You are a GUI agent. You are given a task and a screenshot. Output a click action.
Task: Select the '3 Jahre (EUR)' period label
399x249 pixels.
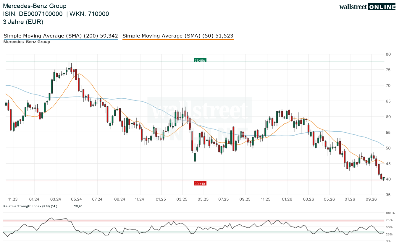coord(23,22)
